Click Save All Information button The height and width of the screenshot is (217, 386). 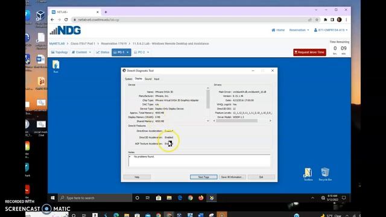[x=232, y=177]
